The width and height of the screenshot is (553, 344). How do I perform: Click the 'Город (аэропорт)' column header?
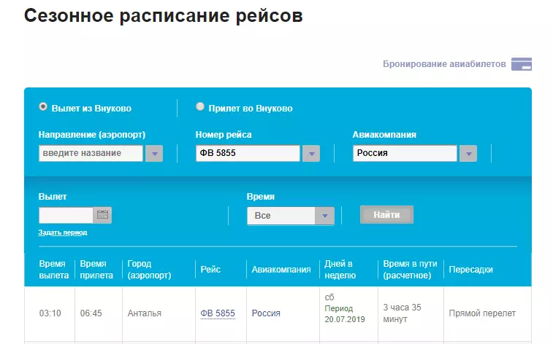tap(149, 270)
